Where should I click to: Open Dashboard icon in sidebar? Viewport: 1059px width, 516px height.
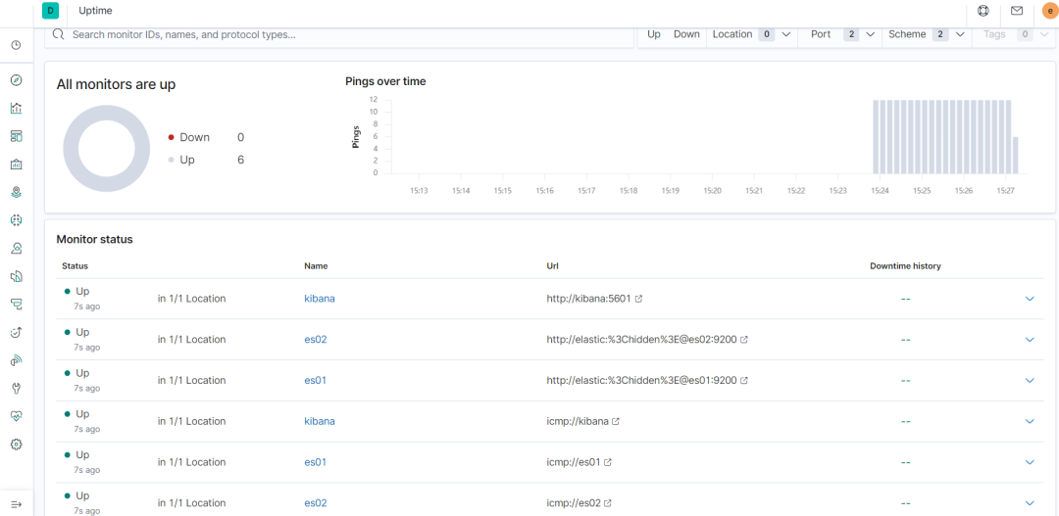[x=17, y=136]
